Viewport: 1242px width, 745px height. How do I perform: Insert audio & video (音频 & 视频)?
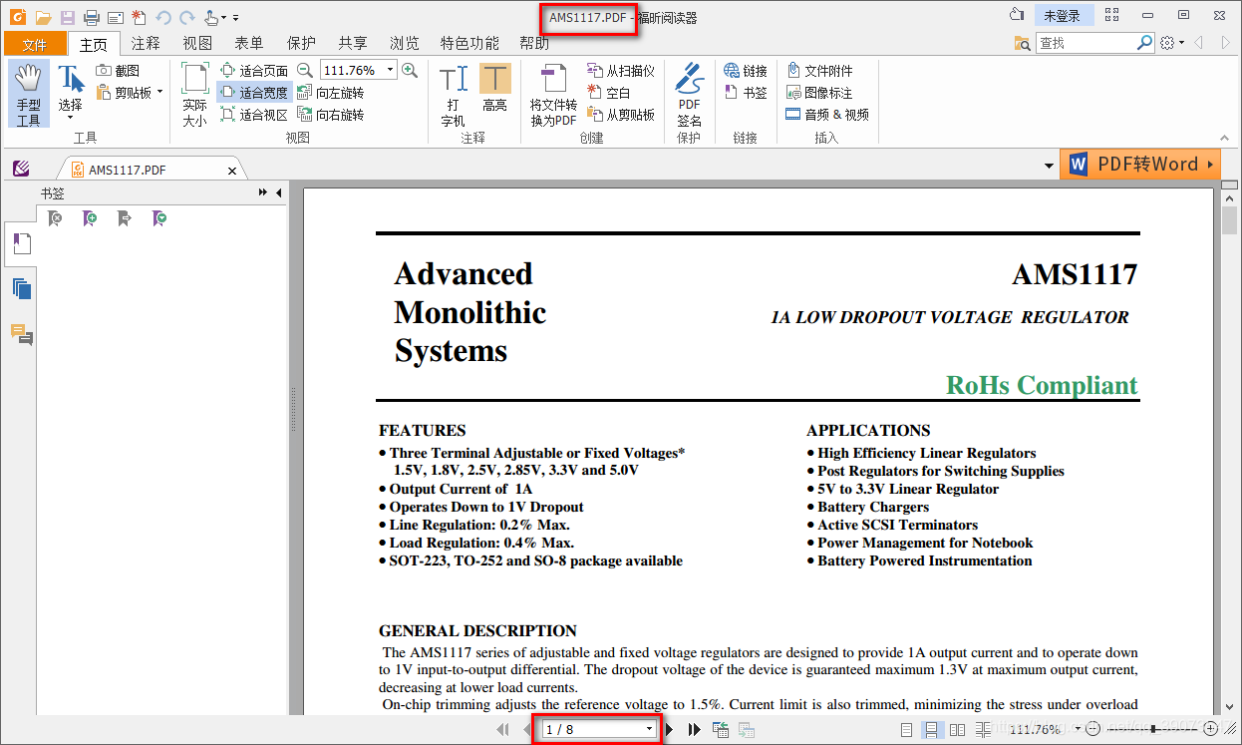click(x=827, y=115)
